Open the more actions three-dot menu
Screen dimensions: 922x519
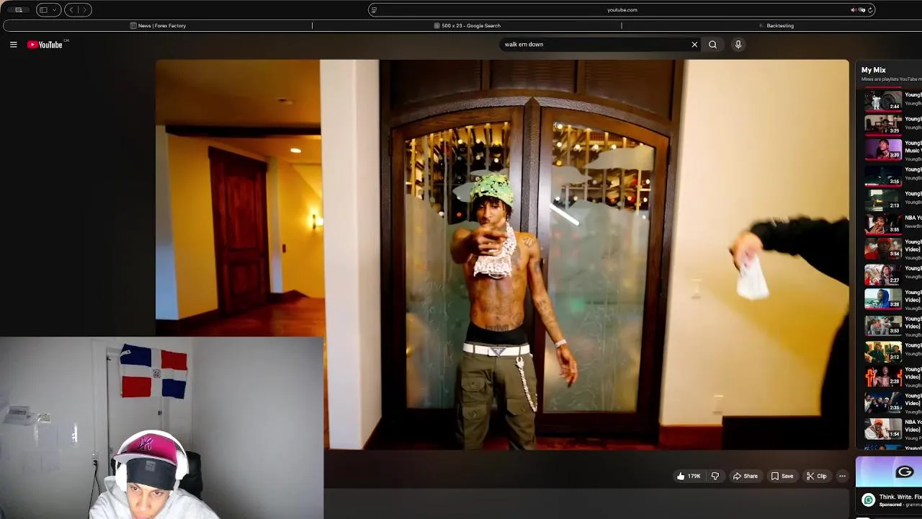pos(842,476)
